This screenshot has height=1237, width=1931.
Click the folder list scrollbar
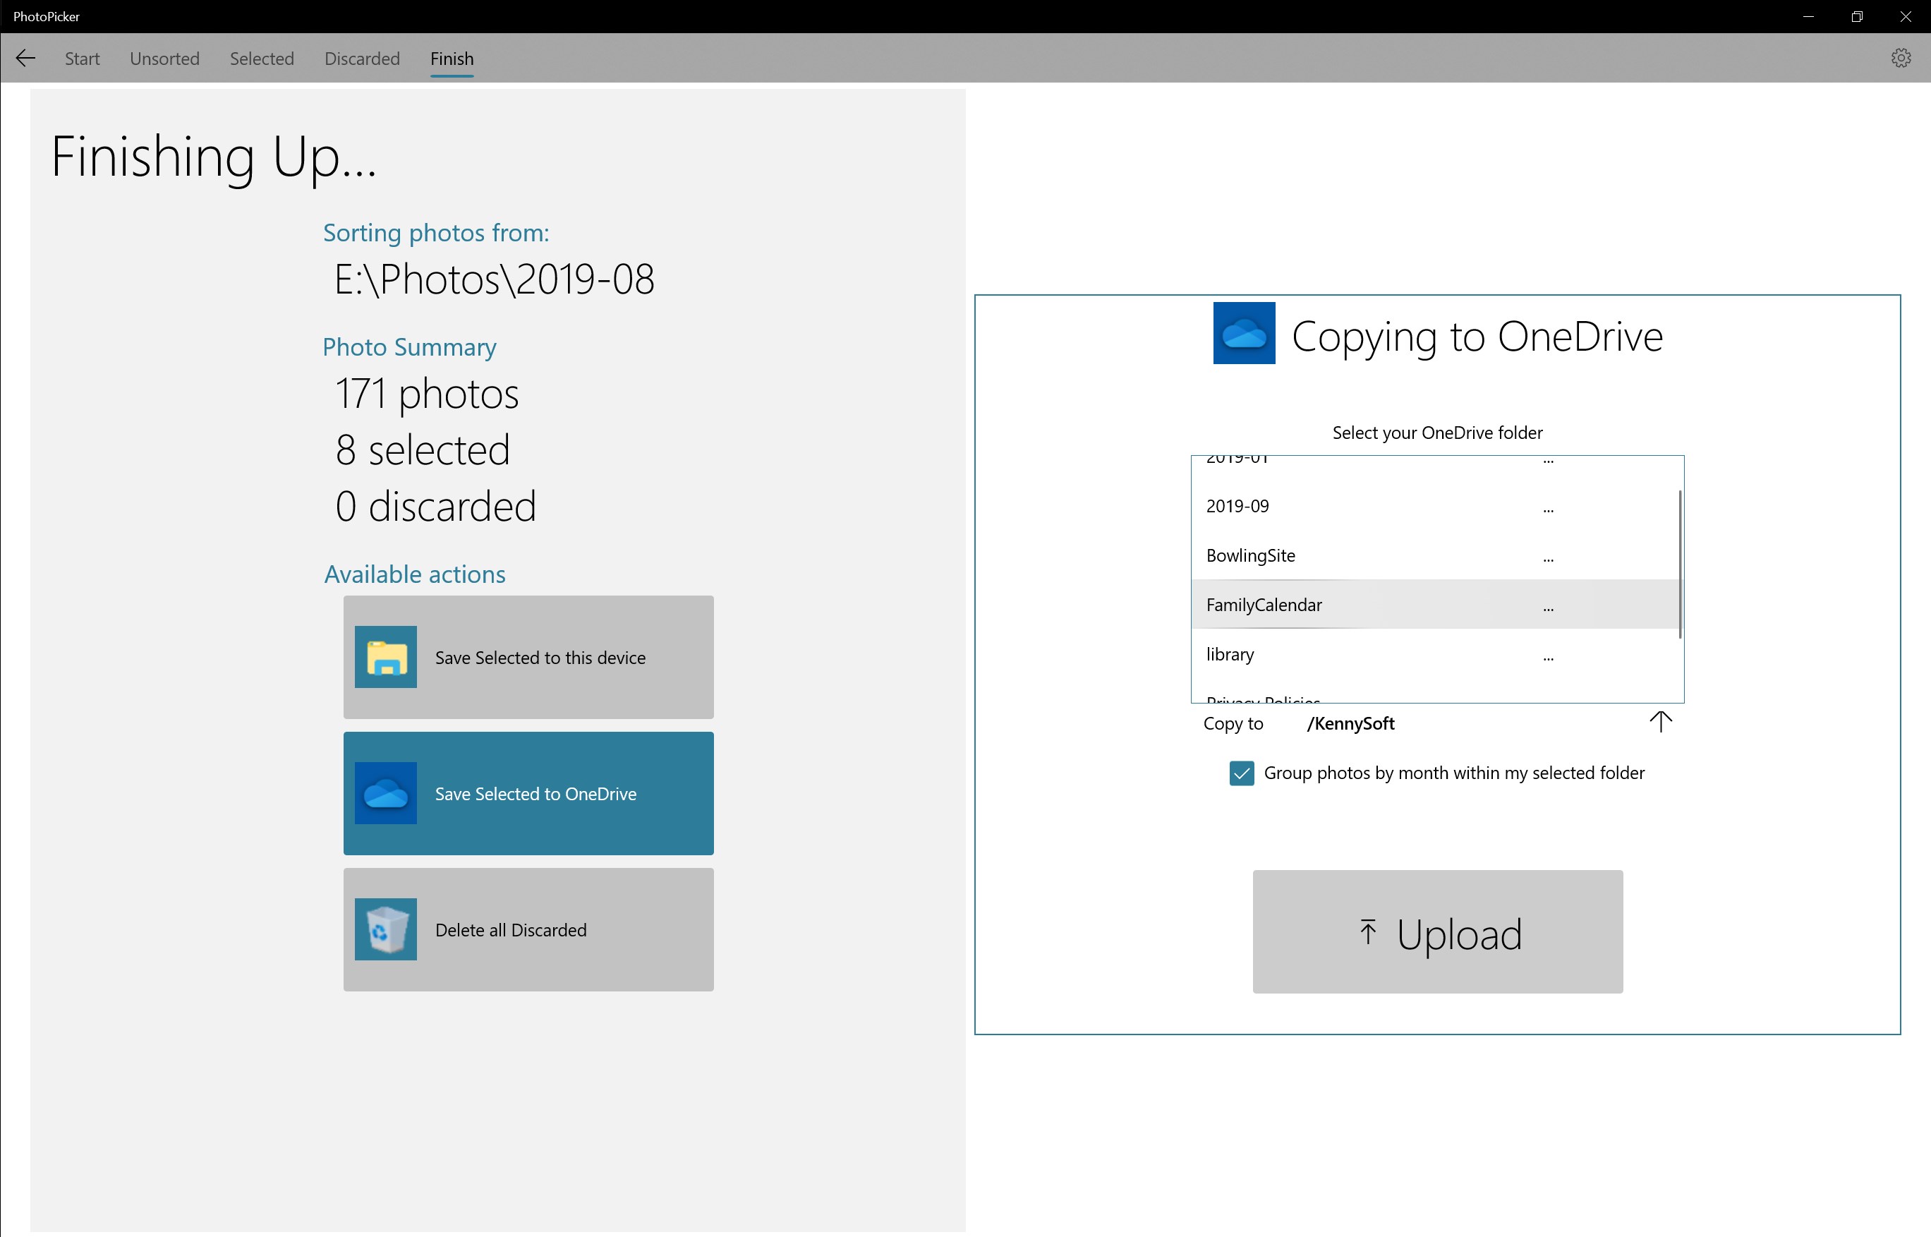pos(1679,565)
